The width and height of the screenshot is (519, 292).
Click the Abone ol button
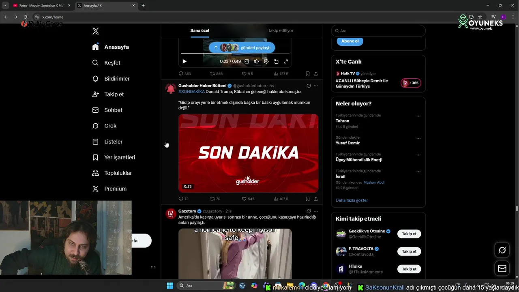tap(350, 41)
